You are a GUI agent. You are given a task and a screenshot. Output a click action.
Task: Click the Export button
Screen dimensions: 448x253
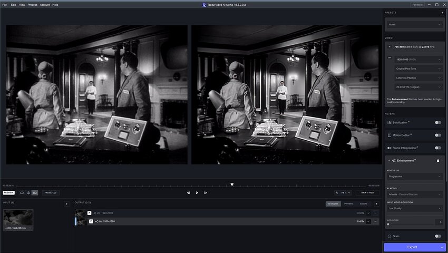click(412, 247)
